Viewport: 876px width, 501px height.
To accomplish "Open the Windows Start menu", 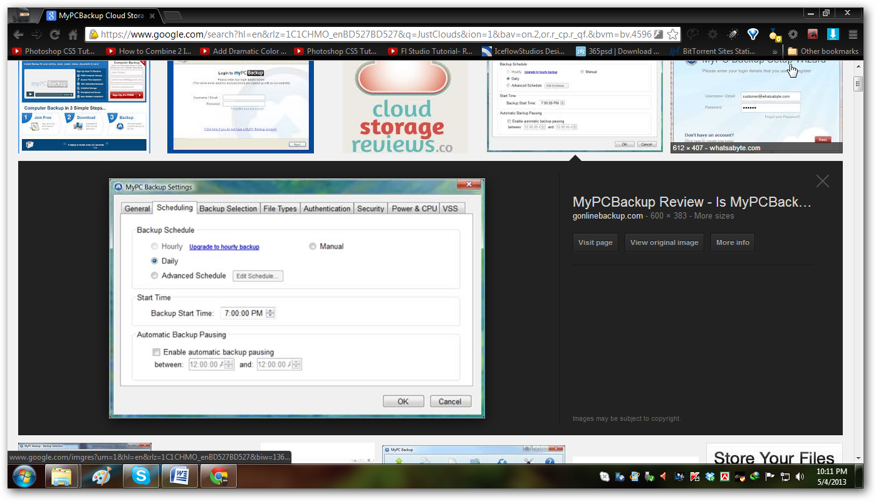I will coord(23,477).
